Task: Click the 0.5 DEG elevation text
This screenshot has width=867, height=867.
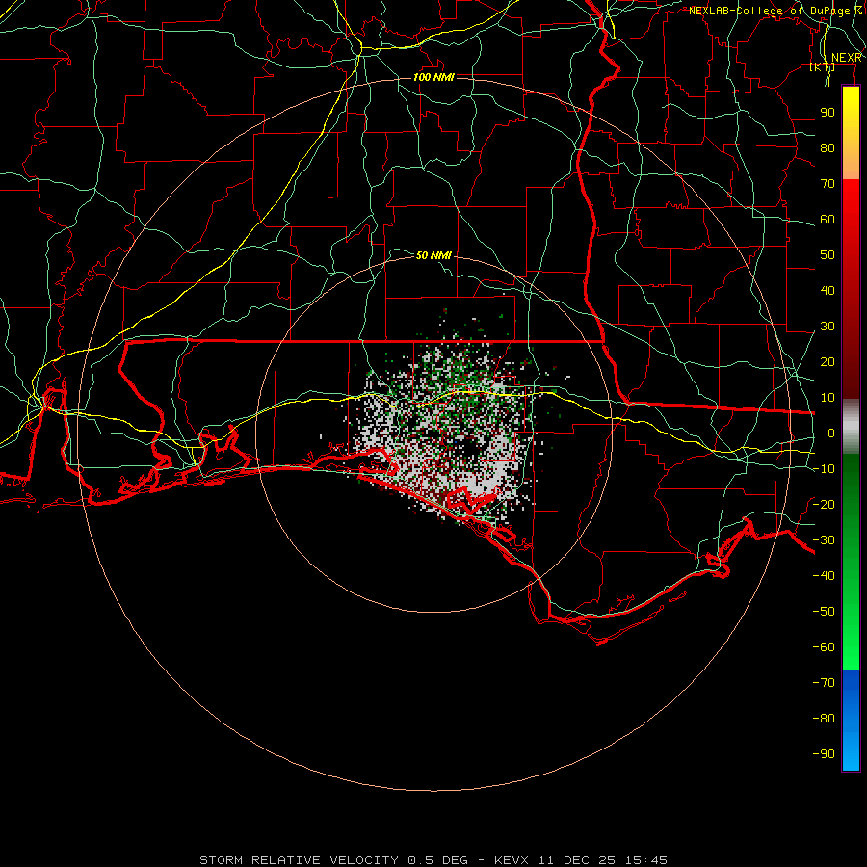Action: (x=438, y=860)
